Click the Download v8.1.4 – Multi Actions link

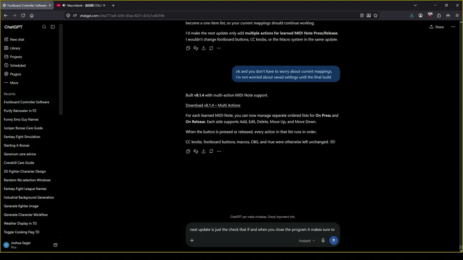point(213,105)
